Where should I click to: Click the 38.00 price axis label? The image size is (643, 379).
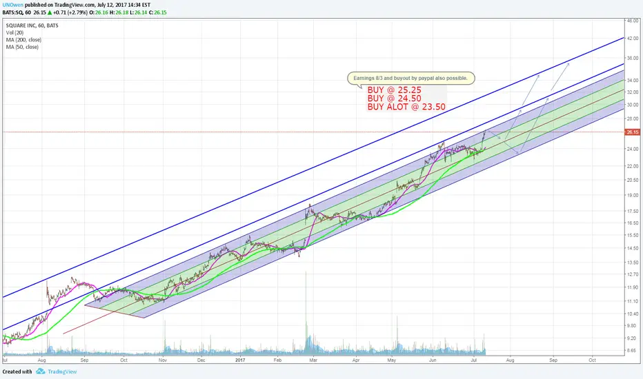tap(633, 58)
